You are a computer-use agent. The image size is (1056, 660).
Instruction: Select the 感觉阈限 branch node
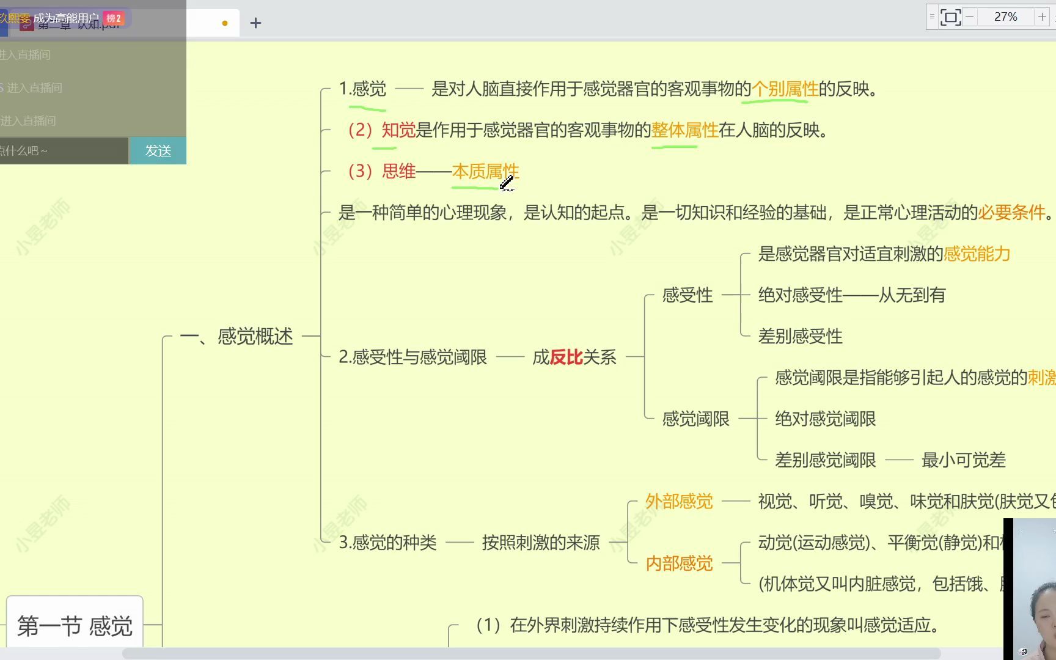tap(695, 419)
